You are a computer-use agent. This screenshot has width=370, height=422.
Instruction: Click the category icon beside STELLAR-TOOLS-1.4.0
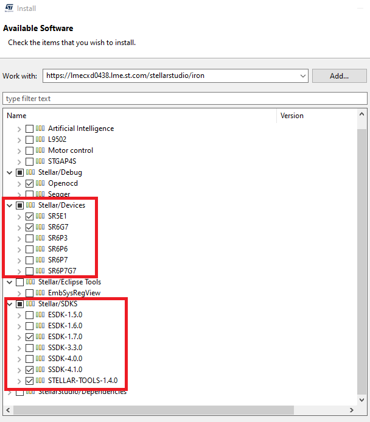pyautogui.click(x=40, y=381)
